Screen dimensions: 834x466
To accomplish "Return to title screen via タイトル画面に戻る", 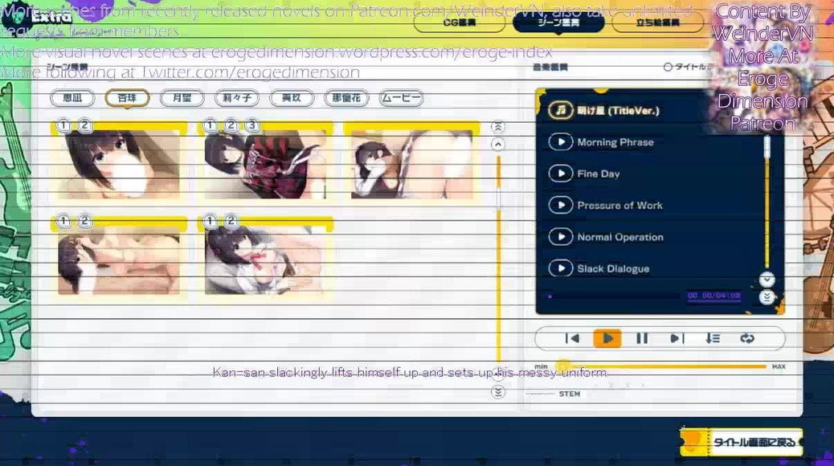I will (741, 441).
